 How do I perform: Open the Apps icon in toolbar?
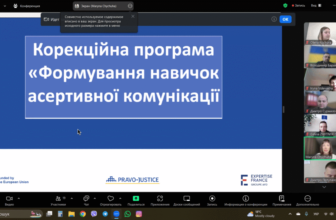pos(160,198)
